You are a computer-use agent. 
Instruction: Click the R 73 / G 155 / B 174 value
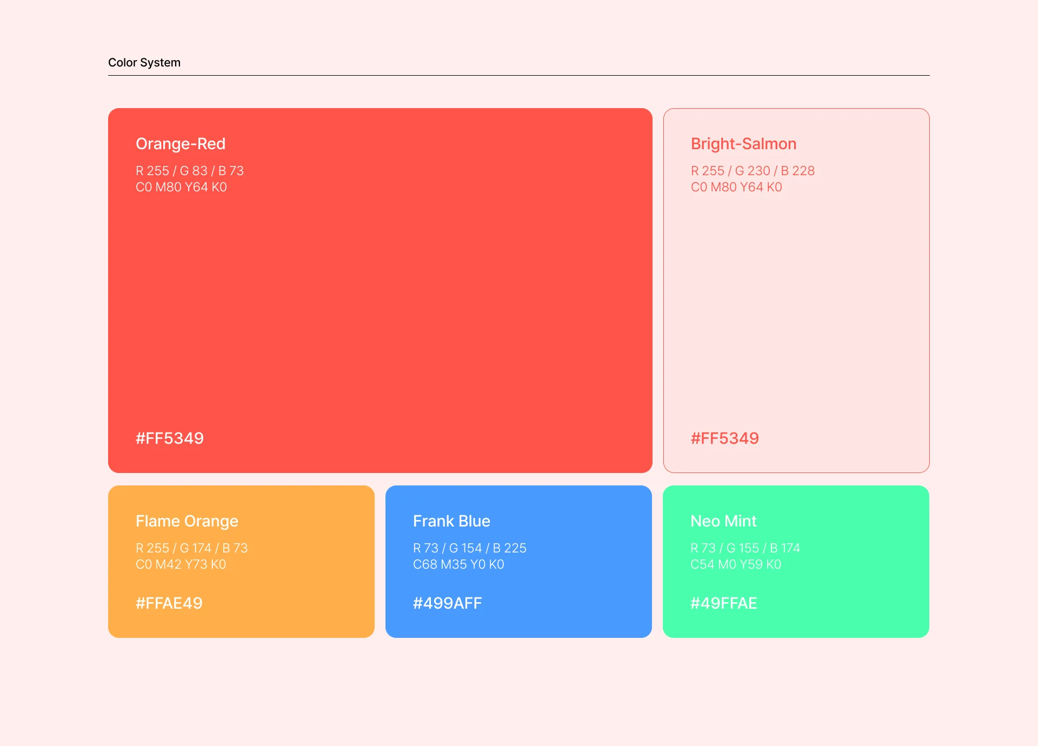click(745, 548)
